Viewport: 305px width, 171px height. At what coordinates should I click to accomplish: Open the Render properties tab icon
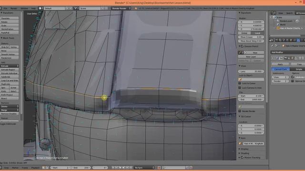click(276, 40)
